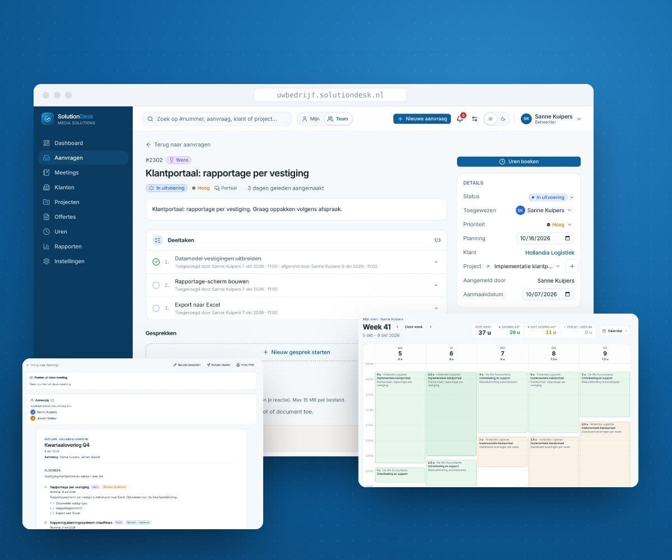Expand the Export naar Excel row
672x560 pixels.
tap(436, 307)
